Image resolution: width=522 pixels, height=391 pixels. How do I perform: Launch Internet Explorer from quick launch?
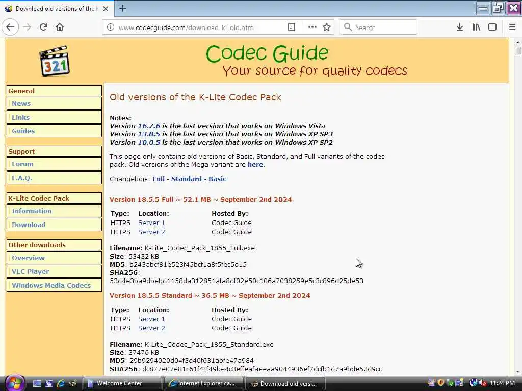tap(61, 383)
